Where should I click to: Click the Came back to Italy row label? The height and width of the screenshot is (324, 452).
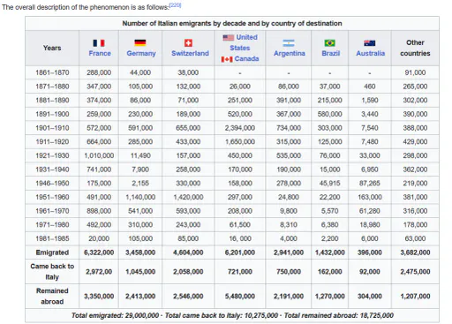[52, 272]
